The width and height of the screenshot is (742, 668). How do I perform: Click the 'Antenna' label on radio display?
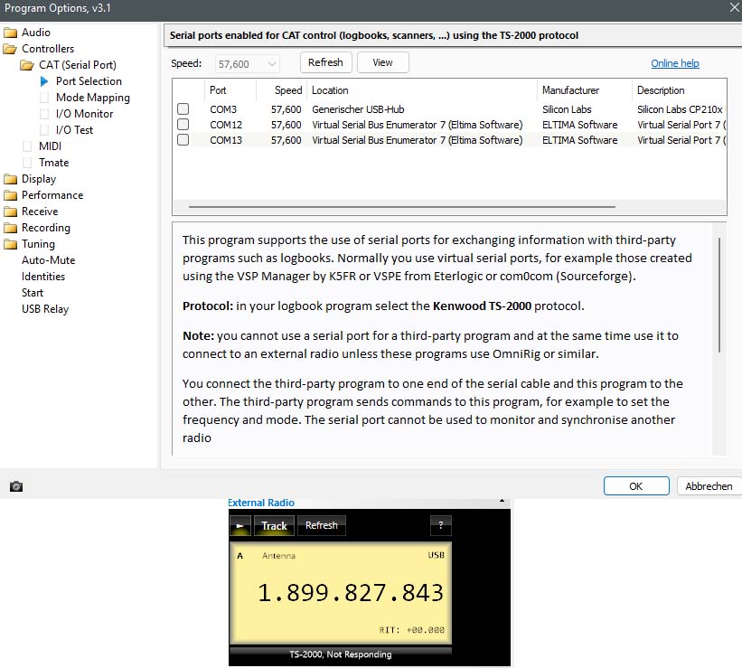(278, 556)
